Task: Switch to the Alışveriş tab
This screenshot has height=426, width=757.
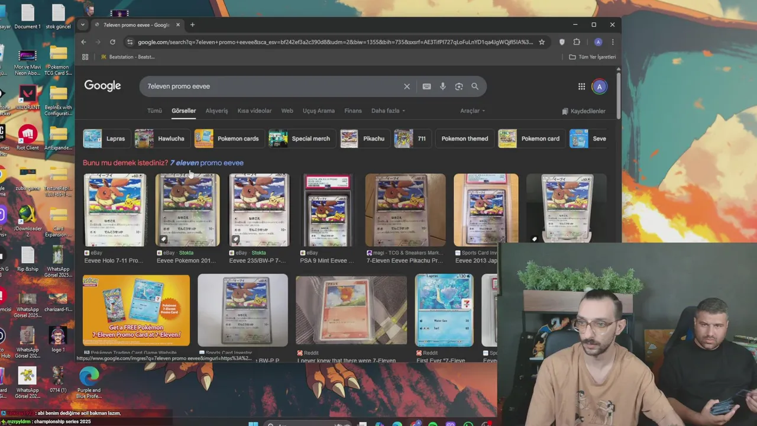Action: tap(216, 111)
